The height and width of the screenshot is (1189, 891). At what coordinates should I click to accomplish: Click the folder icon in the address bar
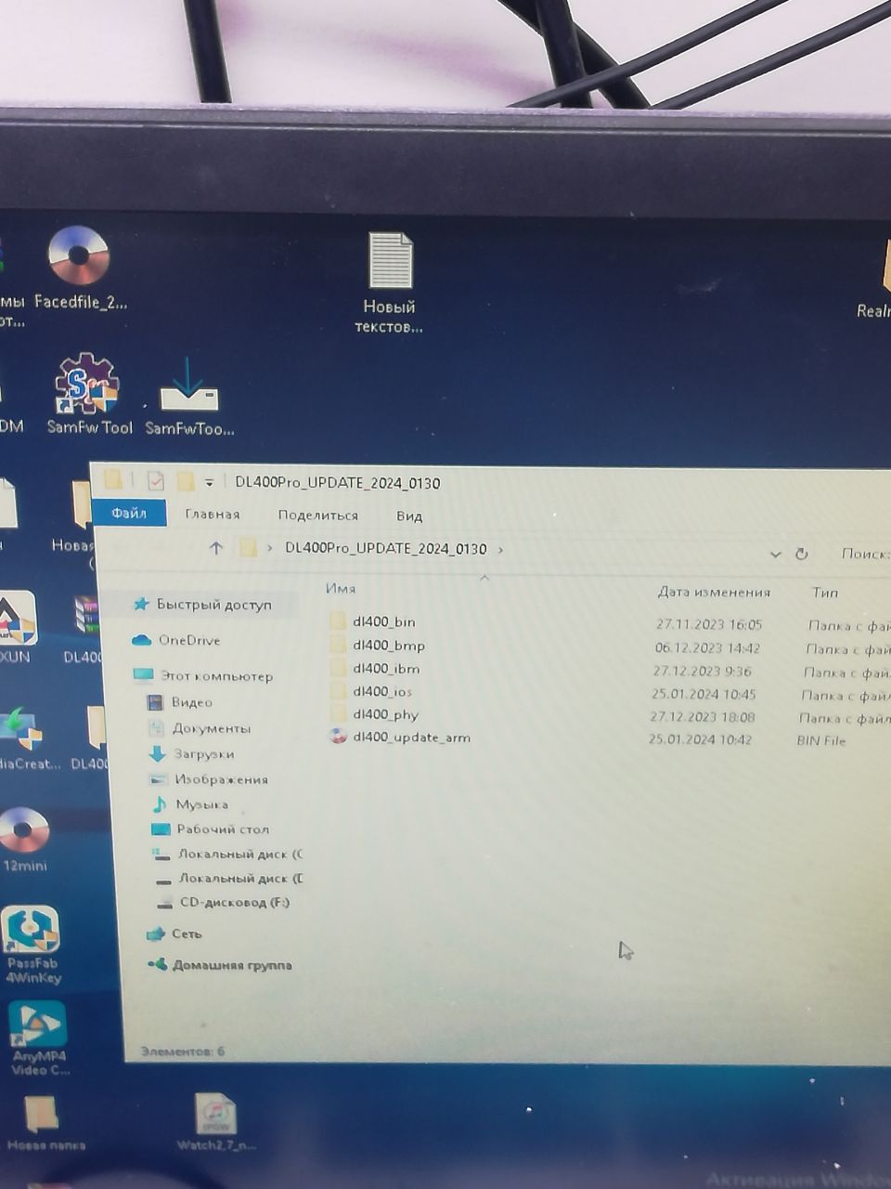(248, 548)
